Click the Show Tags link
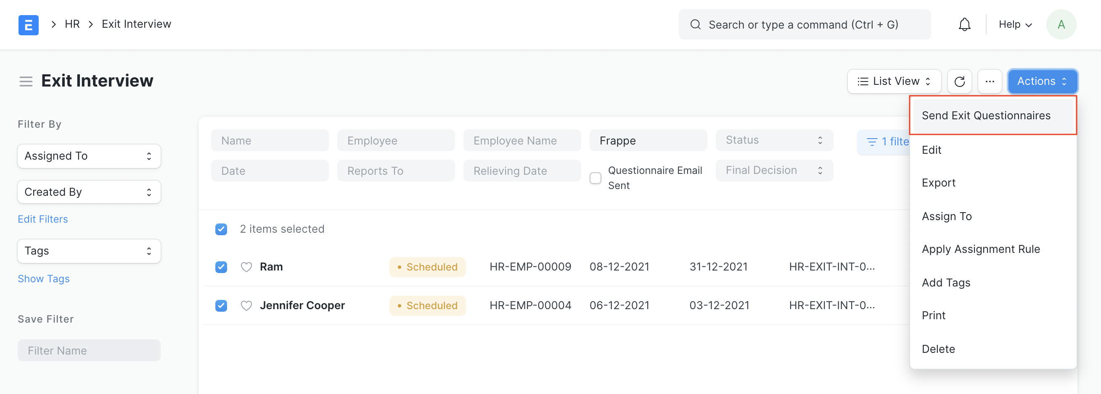Screen dimensions: 1101x394 [44, 279]
